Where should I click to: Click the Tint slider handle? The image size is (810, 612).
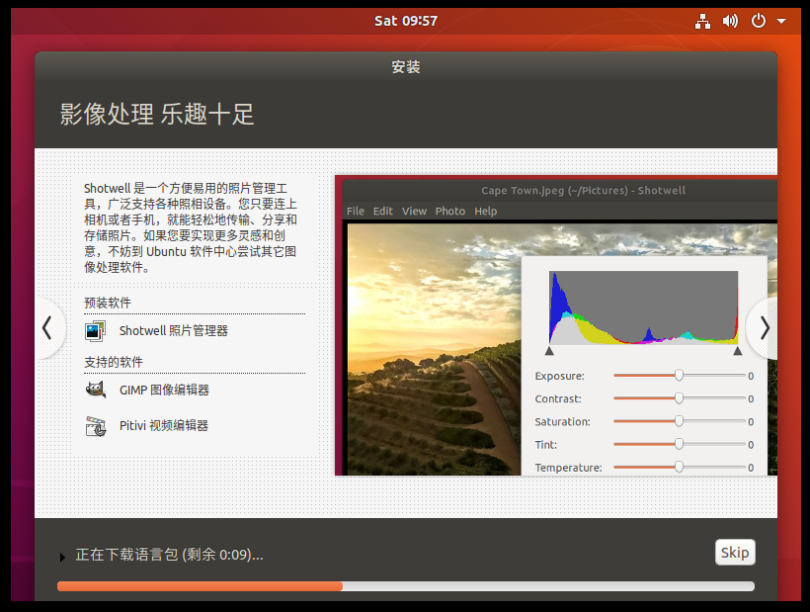[x=679, y=444]
